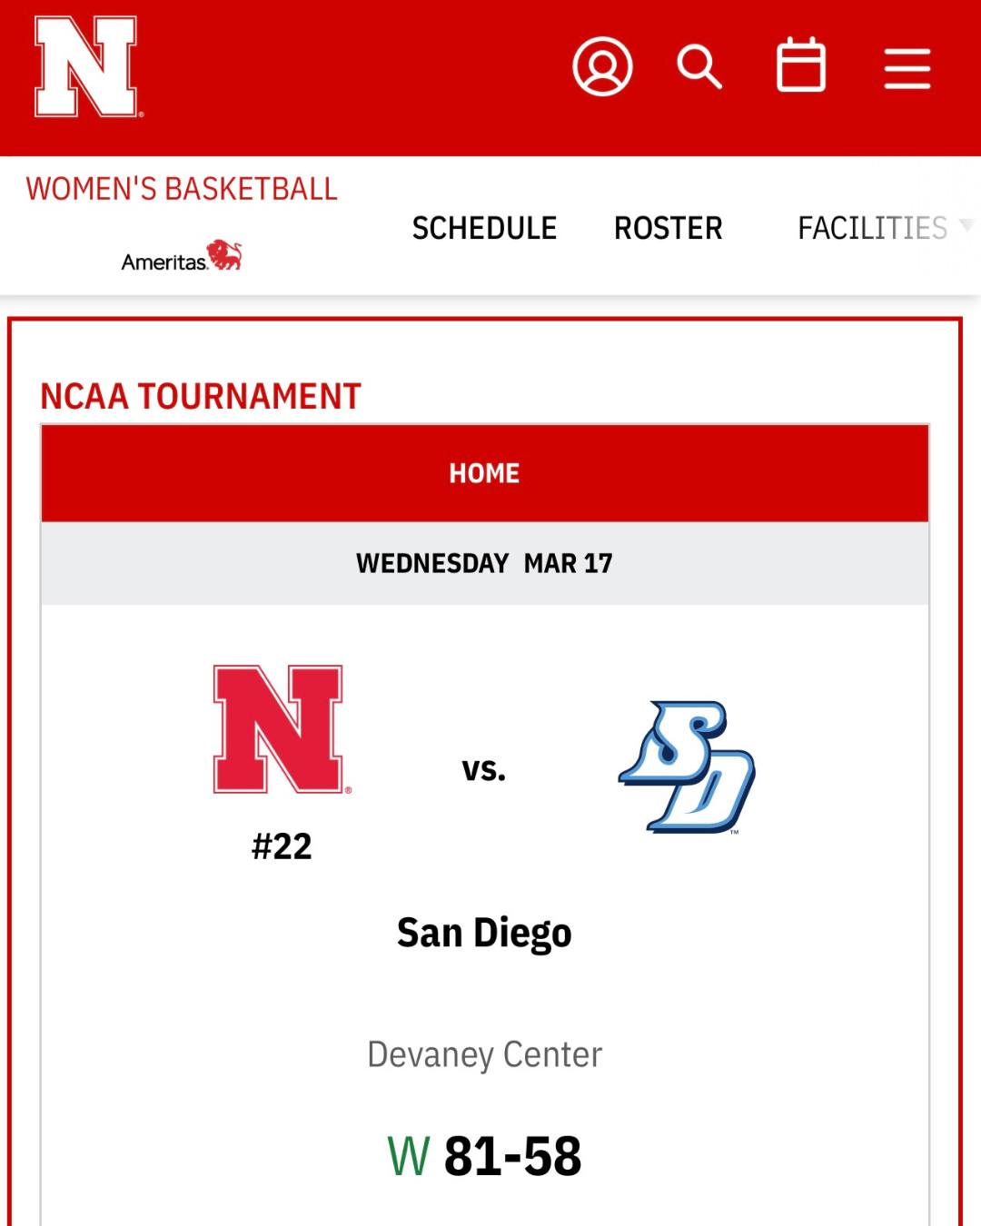Click the NCAA Tournament heading
Viewport: 981px width, 1226px height.
[201, 397]
